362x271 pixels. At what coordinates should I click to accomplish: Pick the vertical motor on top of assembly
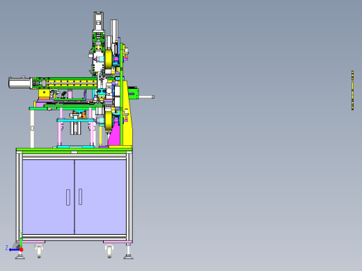(98, 22)
